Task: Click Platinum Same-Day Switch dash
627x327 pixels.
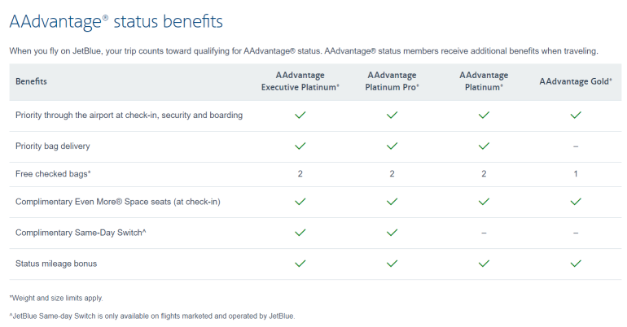Action: [484, 233]
